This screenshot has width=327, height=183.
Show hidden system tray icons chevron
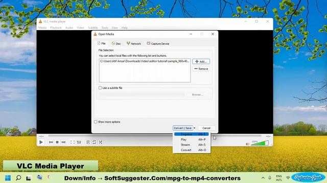[x=263, y=178]
